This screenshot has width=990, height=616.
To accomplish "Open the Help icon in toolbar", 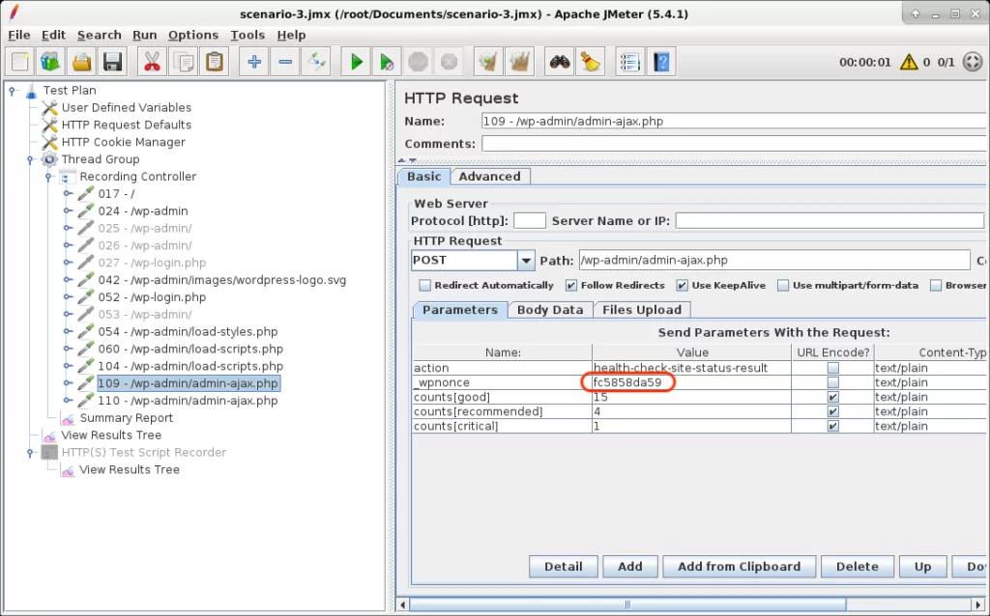I will (661, 63).
